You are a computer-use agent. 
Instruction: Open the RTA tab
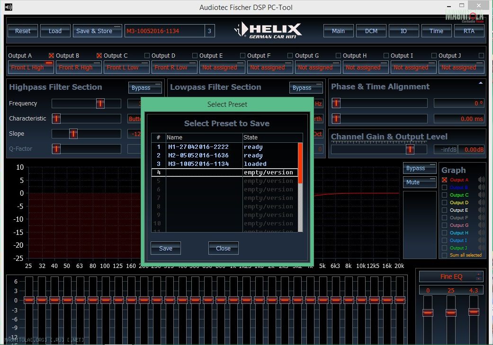point(468,31)
